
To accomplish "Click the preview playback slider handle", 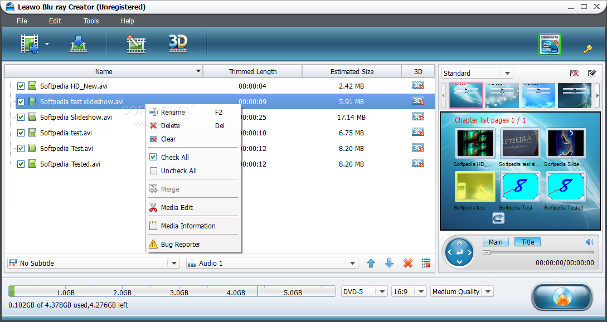I will coord(487,252).
